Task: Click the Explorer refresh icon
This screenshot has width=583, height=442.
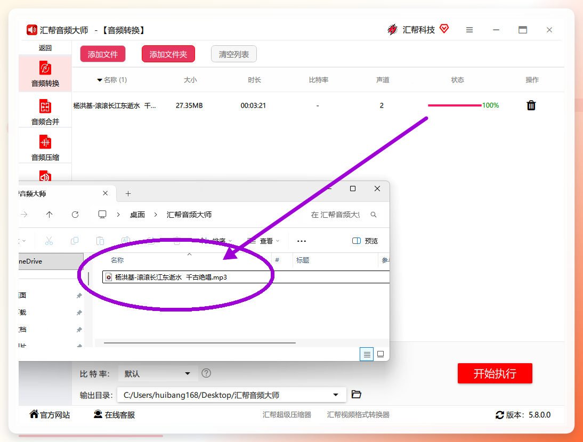Action: tap(75, 215)
